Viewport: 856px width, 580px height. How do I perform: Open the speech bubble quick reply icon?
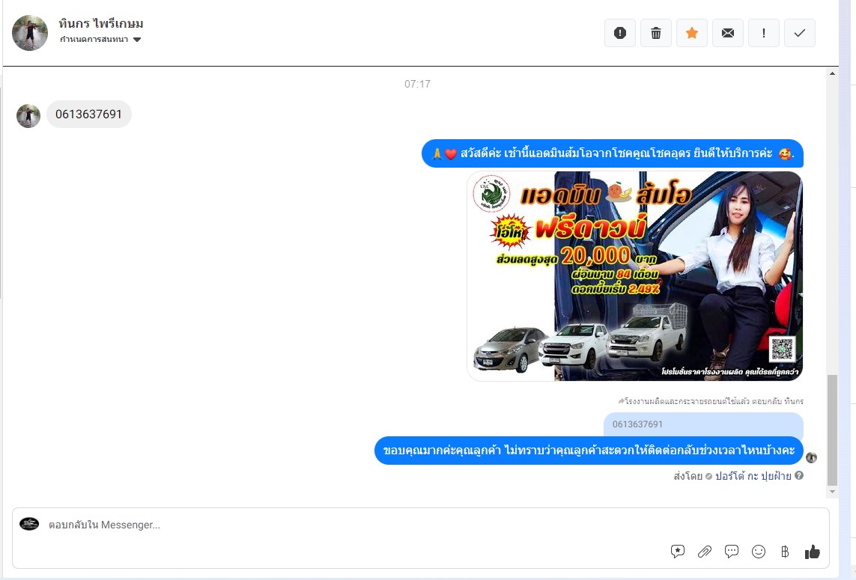[732, 552]
